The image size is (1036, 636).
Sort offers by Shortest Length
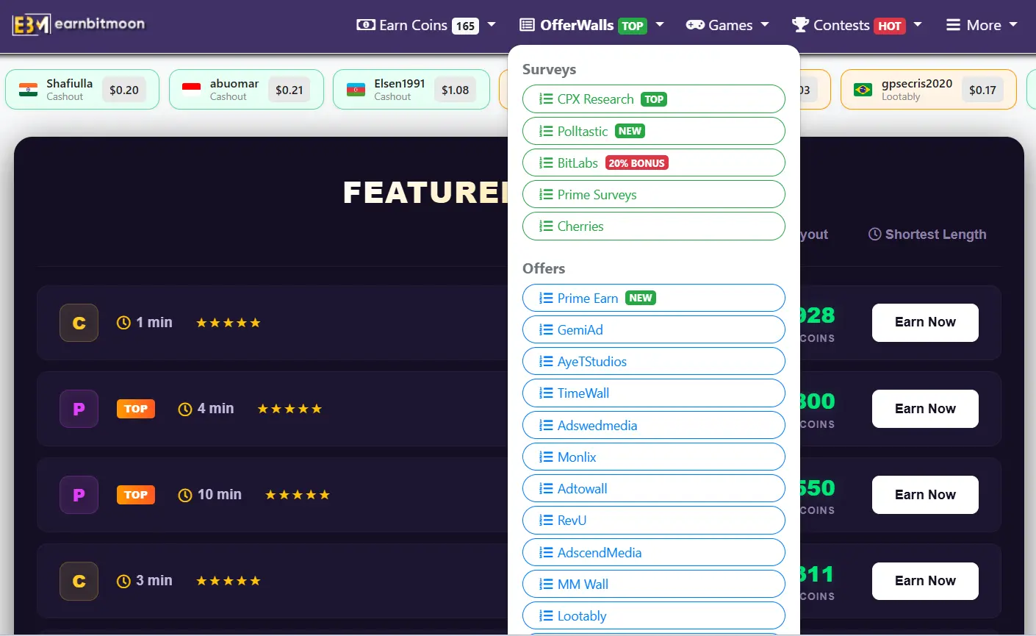point(927,235)
